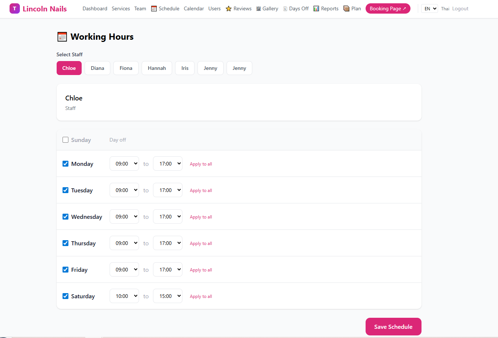This screenshot has height=338, width=498.
Task: Click the Schedule calendar icon in navbar
Action: [x=154, y=8]
